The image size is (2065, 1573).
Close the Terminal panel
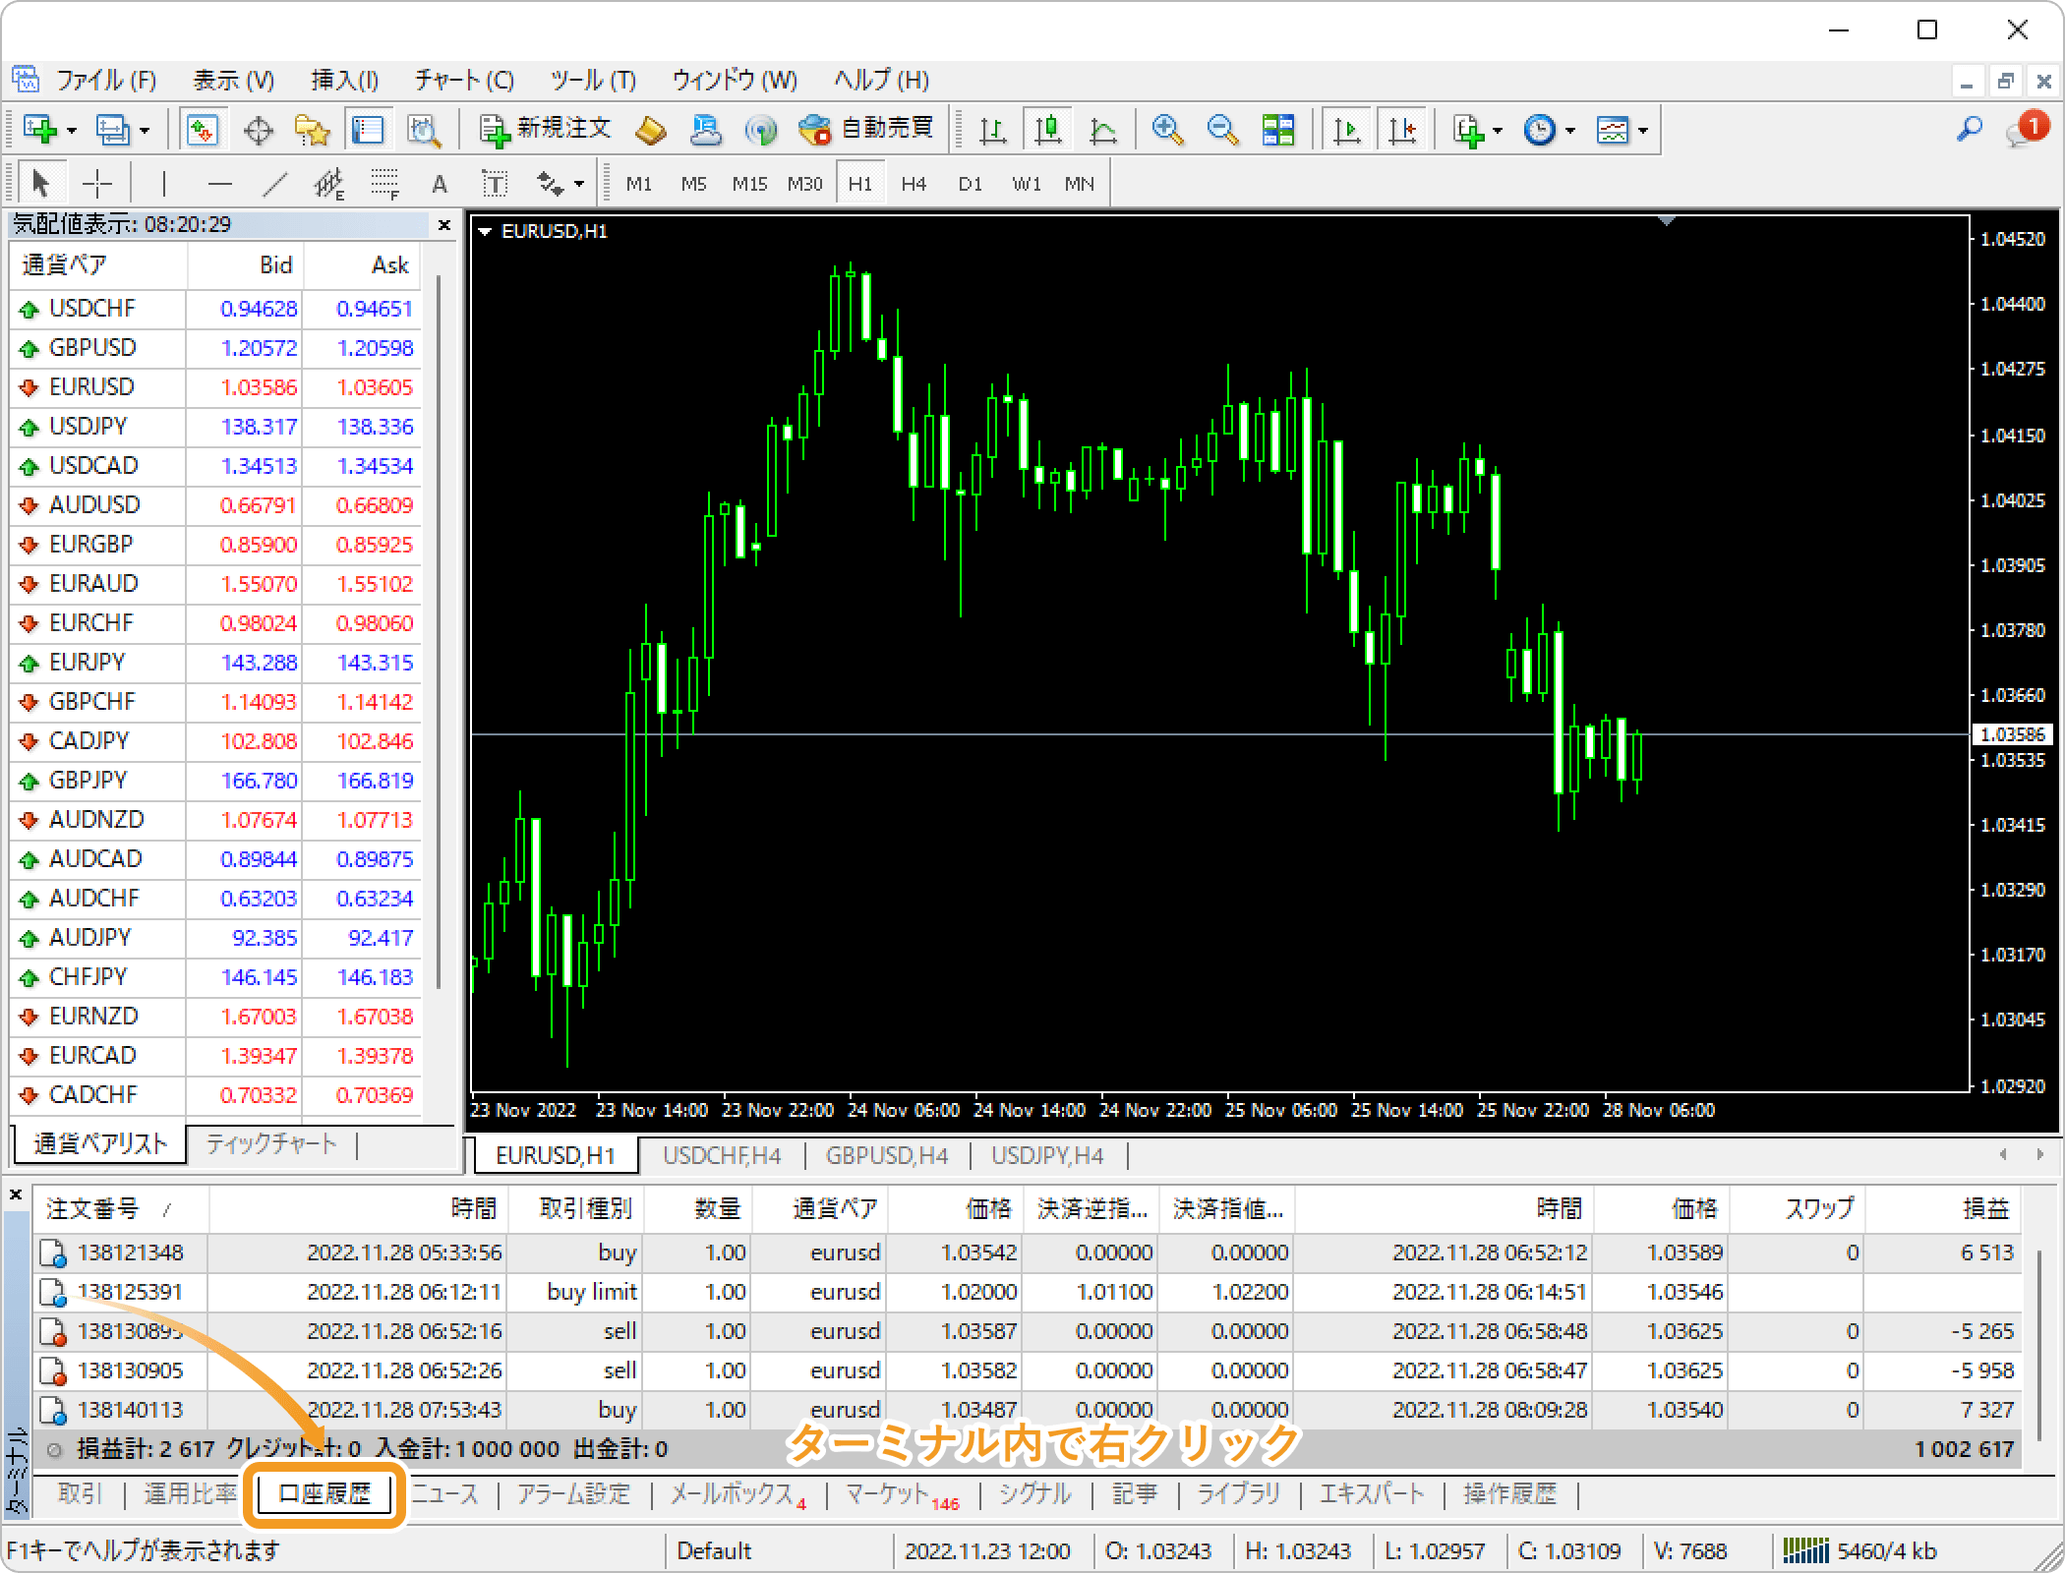point(16,1195)
